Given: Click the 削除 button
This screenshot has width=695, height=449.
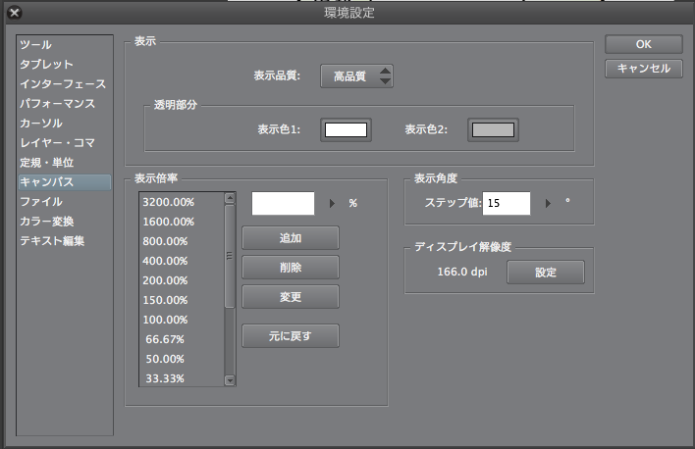Looking at the screenshot, I should [x=291, y=268].
